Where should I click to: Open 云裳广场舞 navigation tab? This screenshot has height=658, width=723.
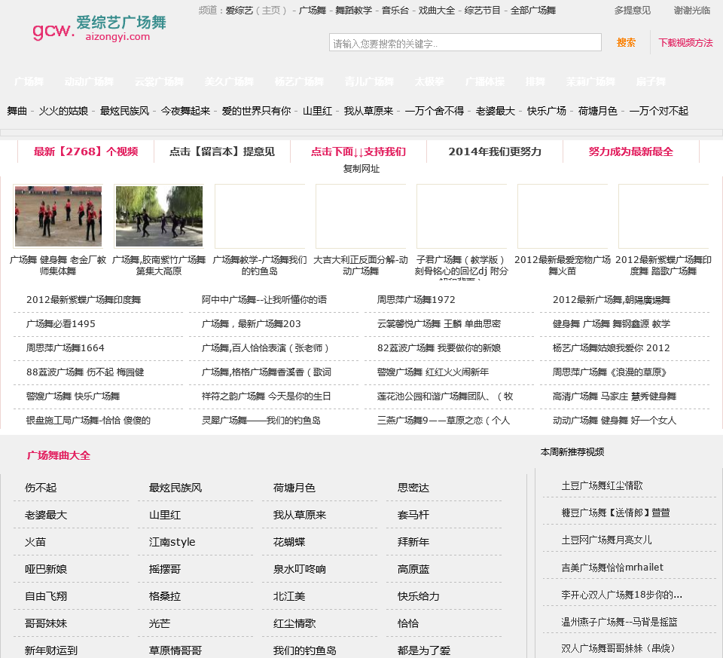159,81
